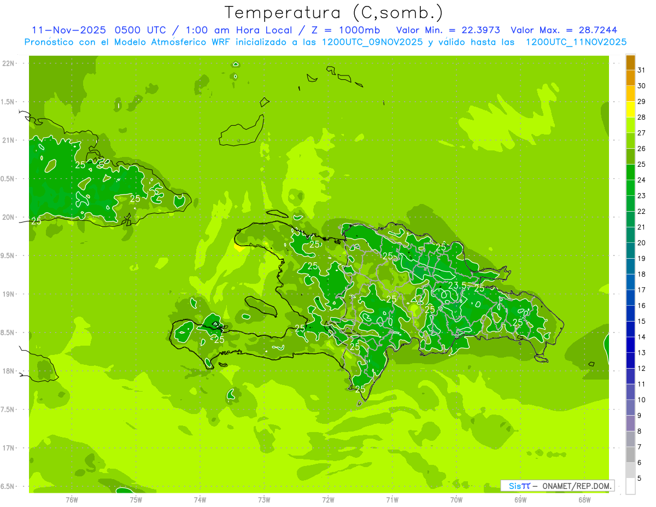Click the "76W" longitude label
Screen dimensions: 656x507
(x=72, y=499)
